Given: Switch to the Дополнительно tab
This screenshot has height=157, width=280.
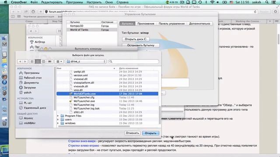Looking at the screenshot, I should pos(199,24).
